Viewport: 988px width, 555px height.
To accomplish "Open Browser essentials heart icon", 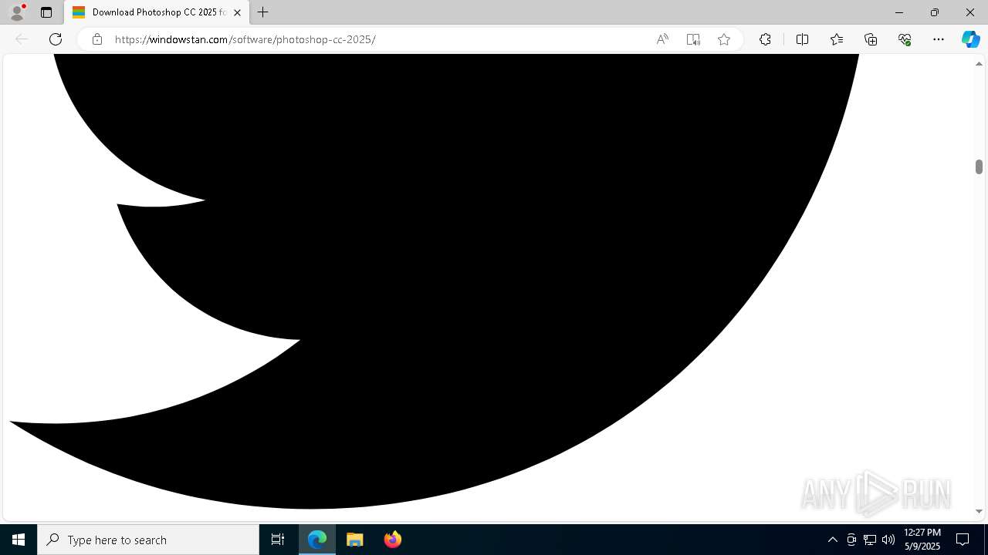I will (905, 39).
